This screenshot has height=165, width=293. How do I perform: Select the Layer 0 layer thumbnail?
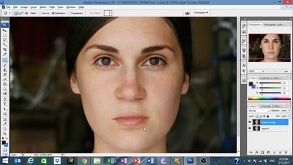[x=256, y=128]
